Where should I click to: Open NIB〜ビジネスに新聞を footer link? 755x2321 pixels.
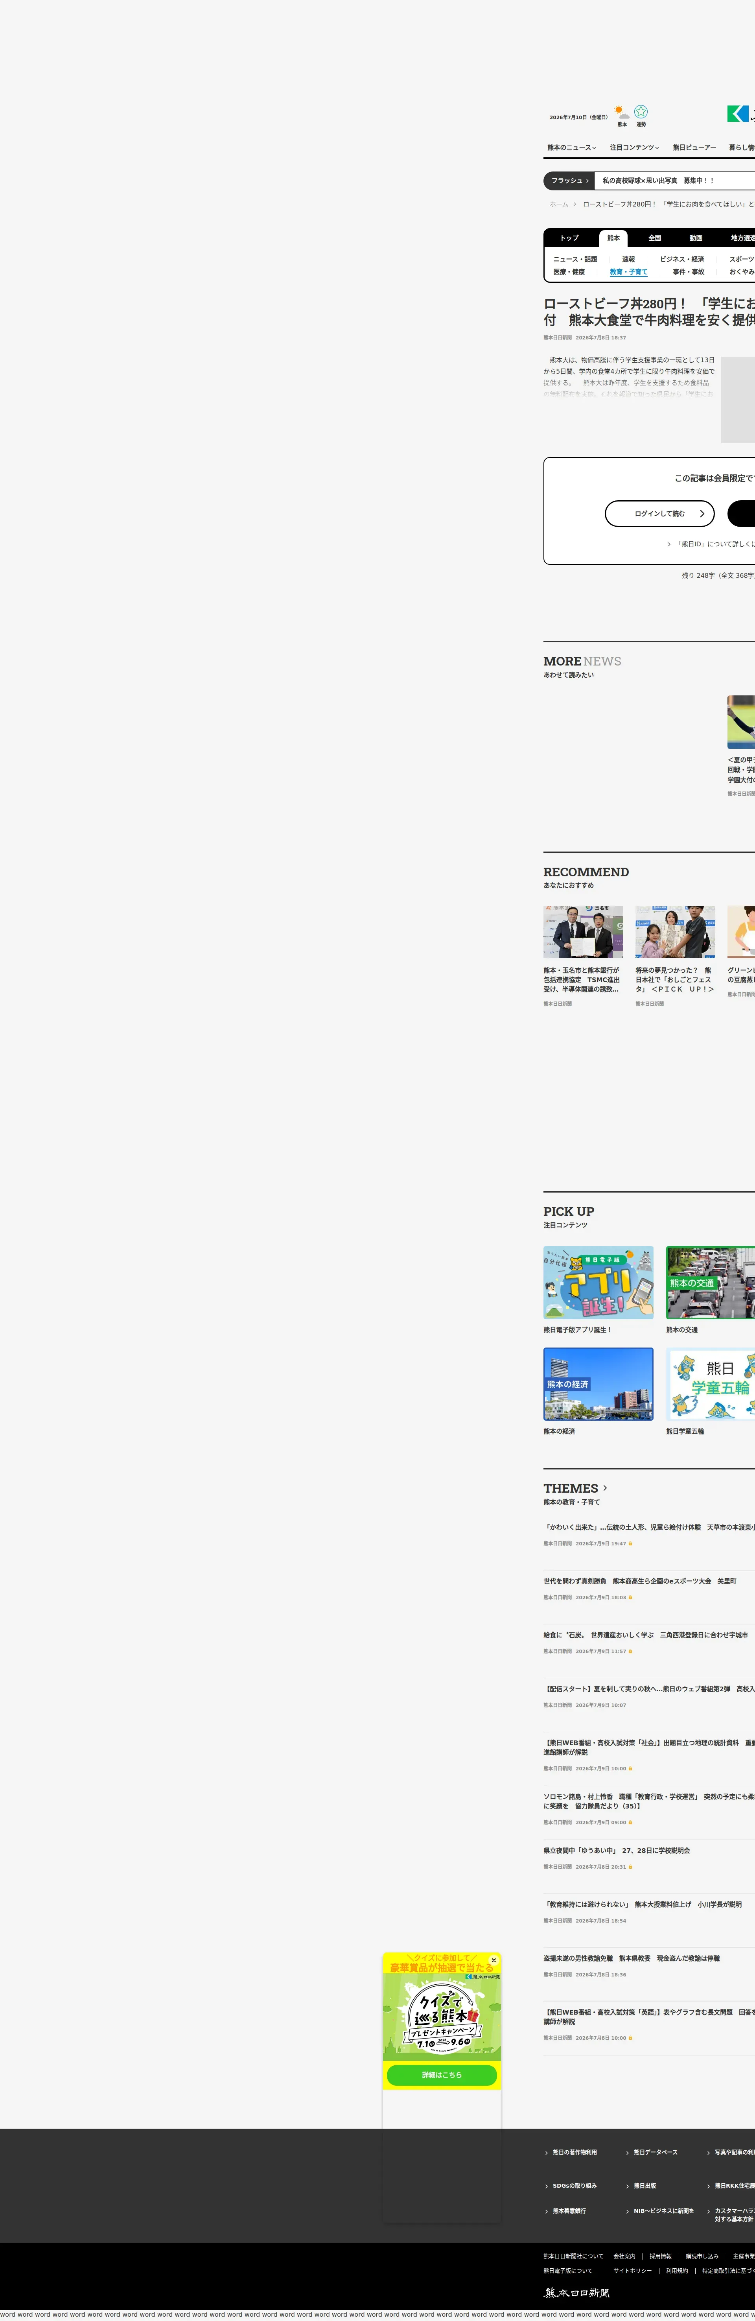click(x=664, y=2211)
